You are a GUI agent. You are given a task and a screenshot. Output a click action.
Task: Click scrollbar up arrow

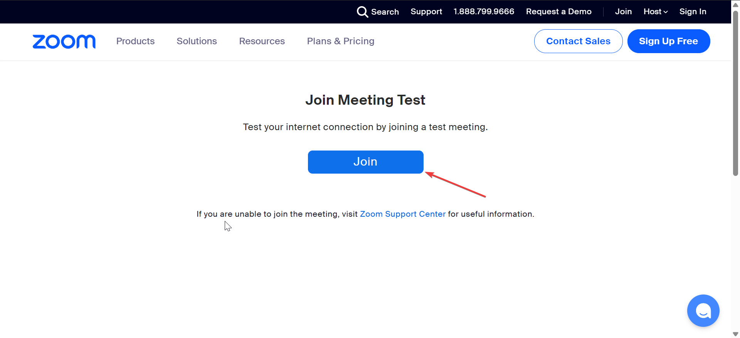pyautogui.click(x=735, y=5)
